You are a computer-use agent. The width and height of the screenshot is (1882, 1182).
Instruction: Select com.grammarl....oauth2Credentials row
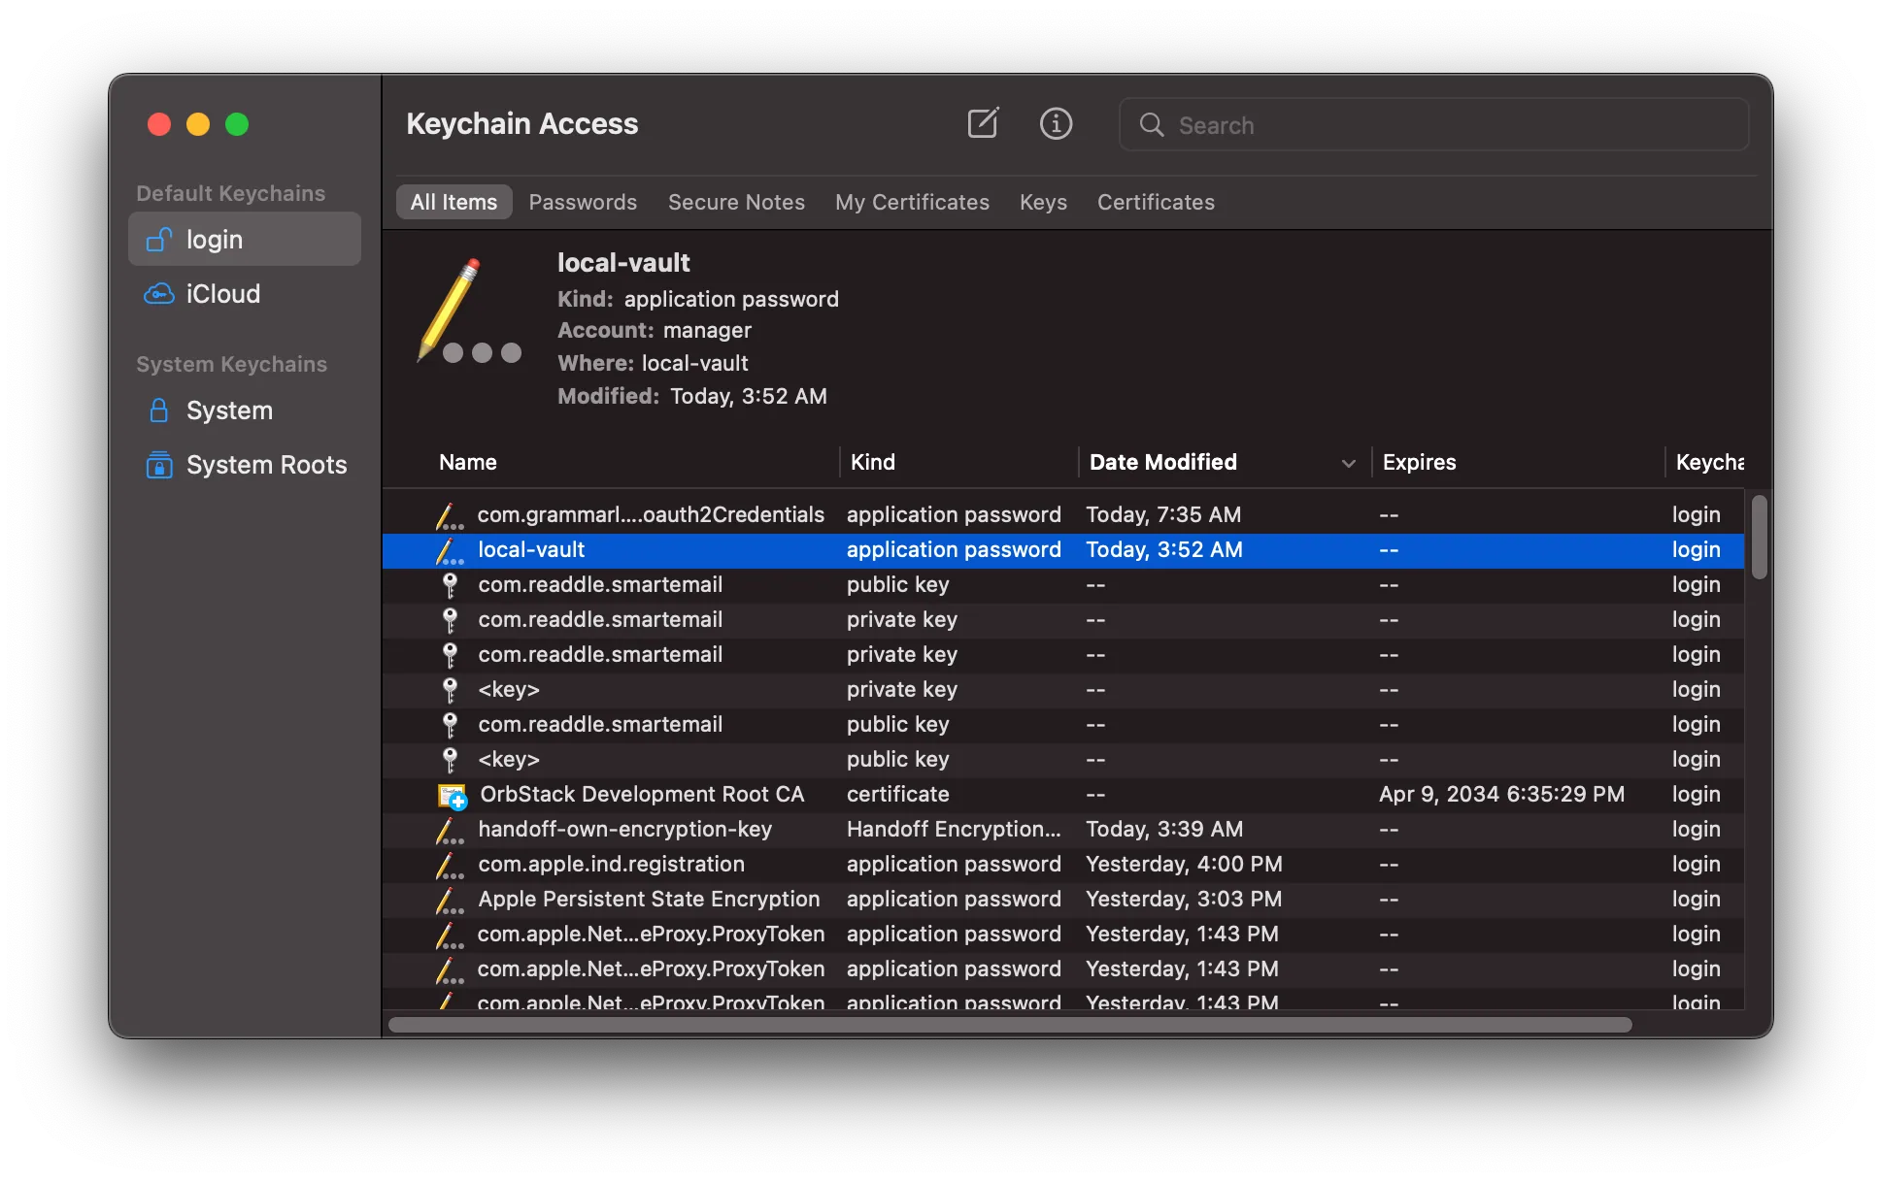point(1063,514)
